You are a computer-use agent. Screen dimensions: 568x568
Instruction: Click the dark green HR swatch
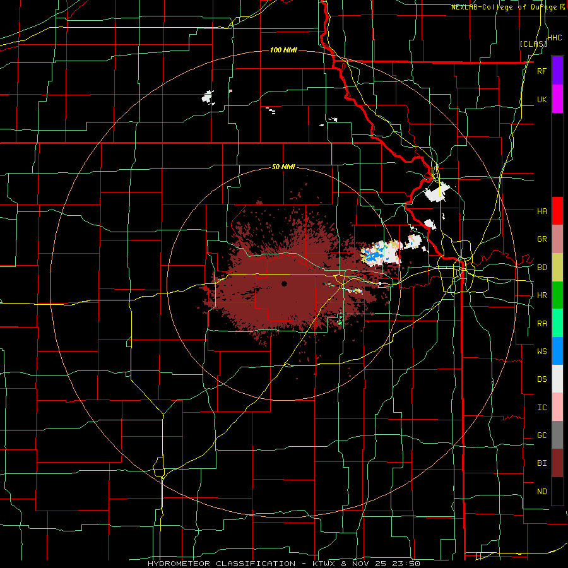[557, 295]
